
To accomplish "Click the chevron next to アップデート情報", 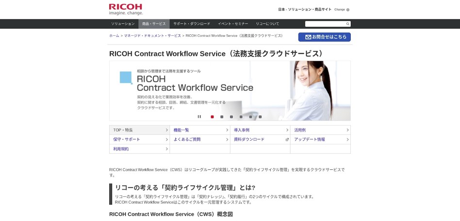I will point(347,139).
